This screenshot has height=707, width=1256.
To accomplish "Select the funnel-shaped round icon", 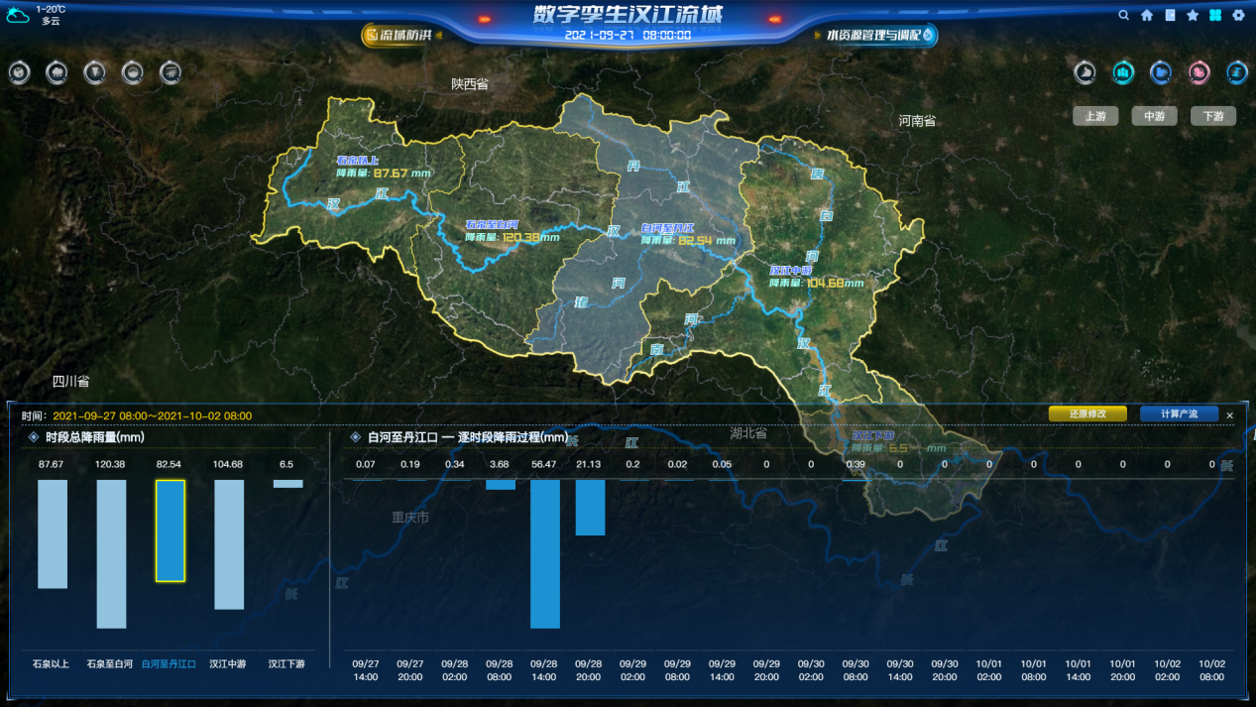I will (x=94, y=72).
